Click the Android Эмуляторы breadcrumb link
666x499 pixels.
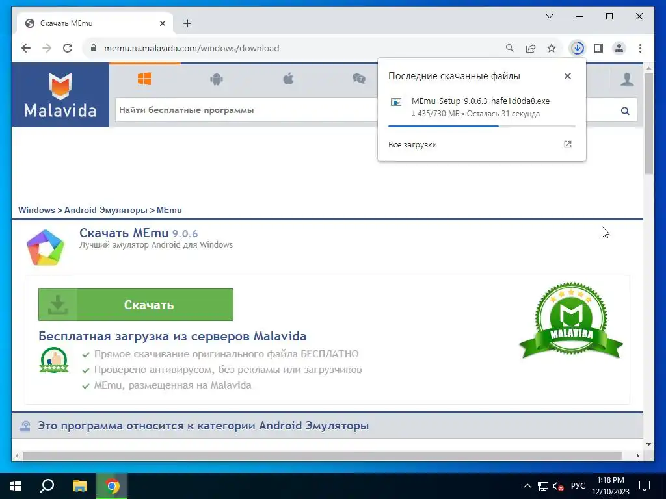click(106, 210)
